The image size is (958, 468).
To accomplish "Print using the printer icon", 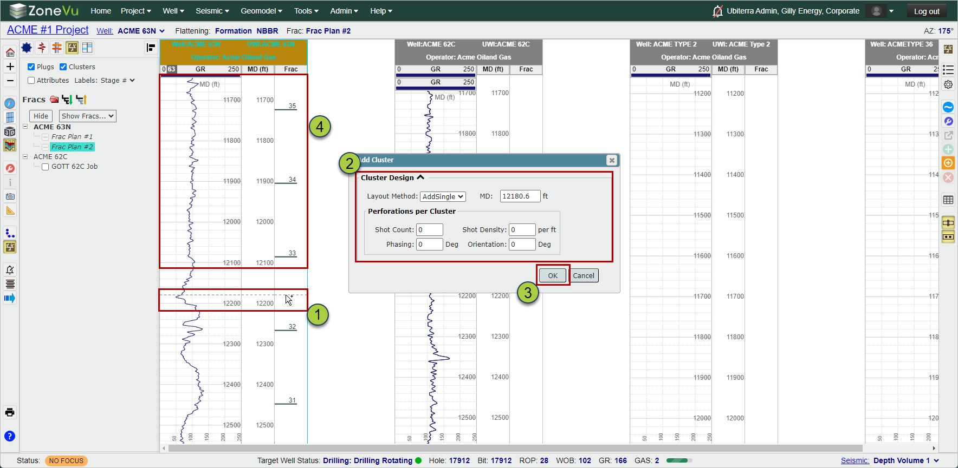I will tap(10, 412).
